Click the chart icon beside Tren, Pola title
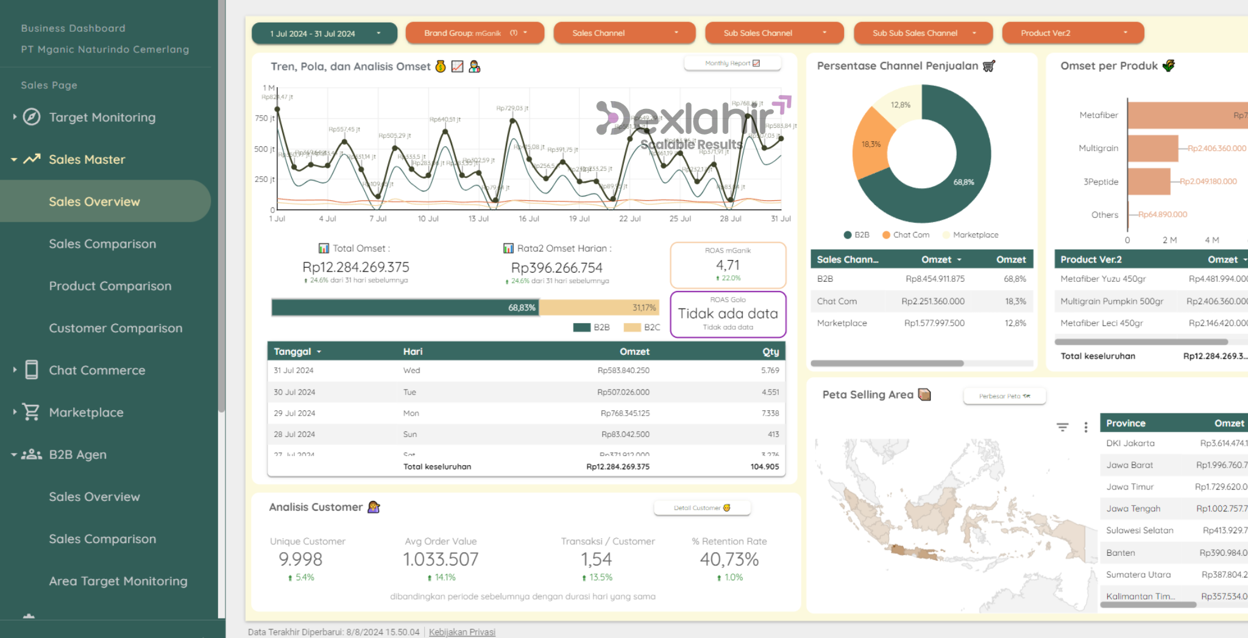The image size is (1248, 638). (x=457, y=67)
